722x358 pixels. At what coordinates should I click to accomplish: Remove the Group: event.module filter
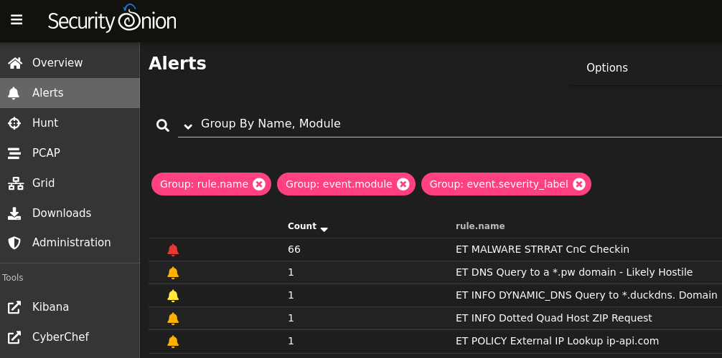click(403, 184)
